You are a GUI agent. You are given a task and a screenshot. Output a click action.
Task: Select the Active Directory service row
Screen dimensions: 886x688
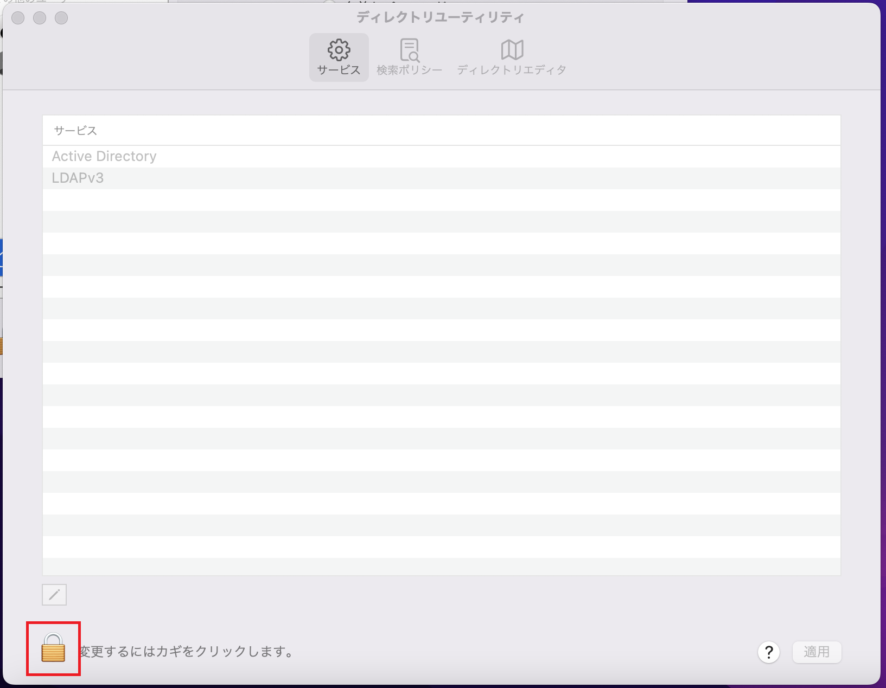coord(442,156)
